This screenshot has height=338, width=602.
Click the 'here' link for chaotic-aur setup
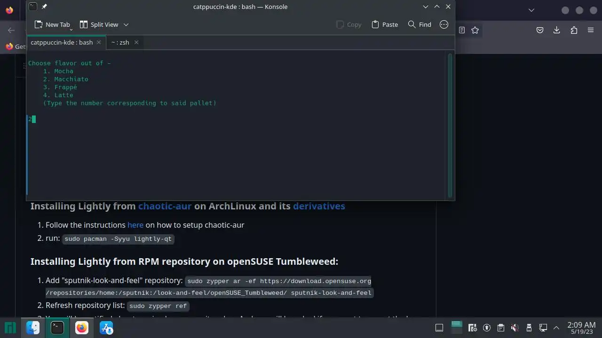pyautogui.click(x=135, y=225)
